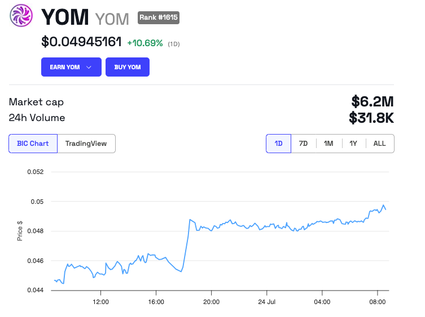Expand the Earn YOM dropdown arrow
The width and height of the screenshot is (425, 317).
pyautogui.click(x=89, y=67)
